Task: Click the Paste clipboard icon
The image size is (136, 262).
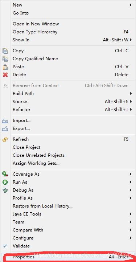Action: [5, 67]
